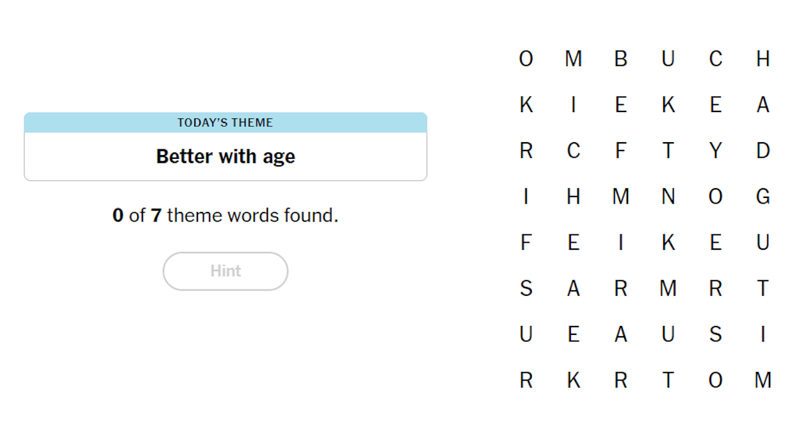The image size is (801, 438).
Task: Click the letter F starting the fifth row
Action: pos(525,242)
